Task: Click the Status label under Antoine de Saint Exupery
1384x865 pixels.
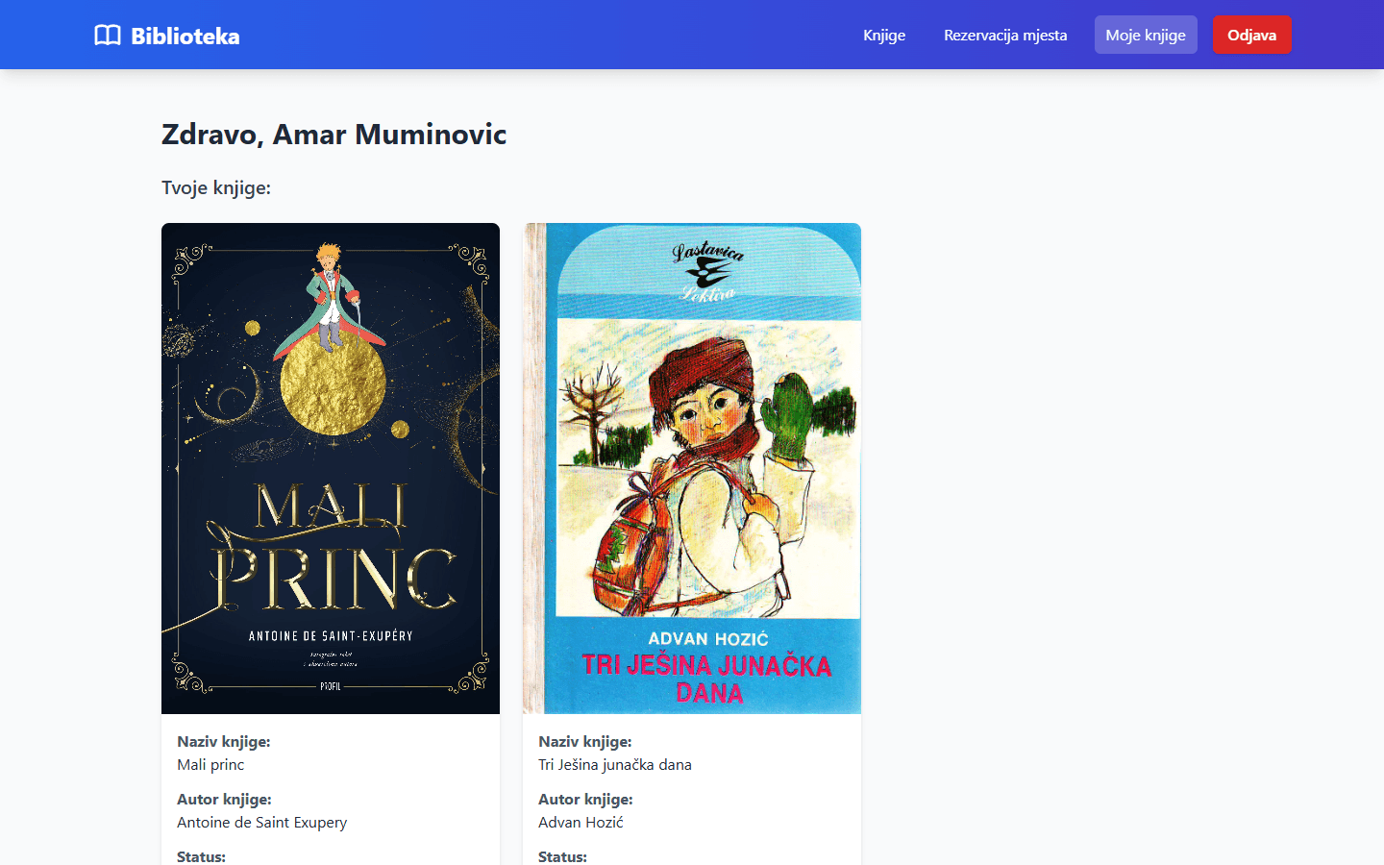Action: click(201, 856)
